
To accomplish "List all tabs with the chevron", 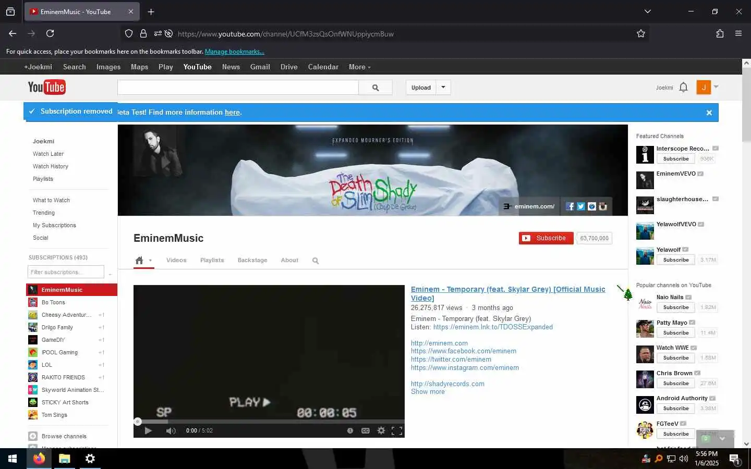I will (647, 11).
